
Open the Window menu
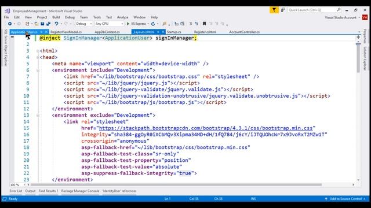[139, 17]
